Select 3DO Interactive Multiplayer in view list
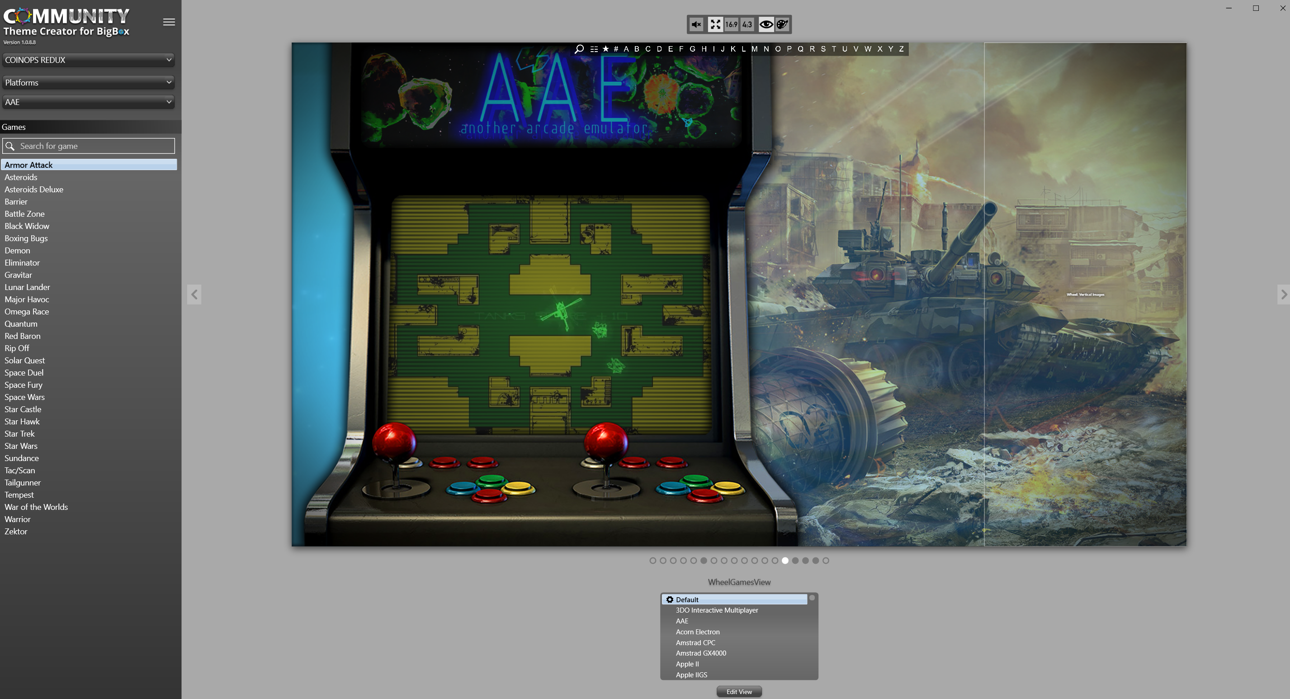The width and height of the screenshot is (1290, 699). coord(735,610)
